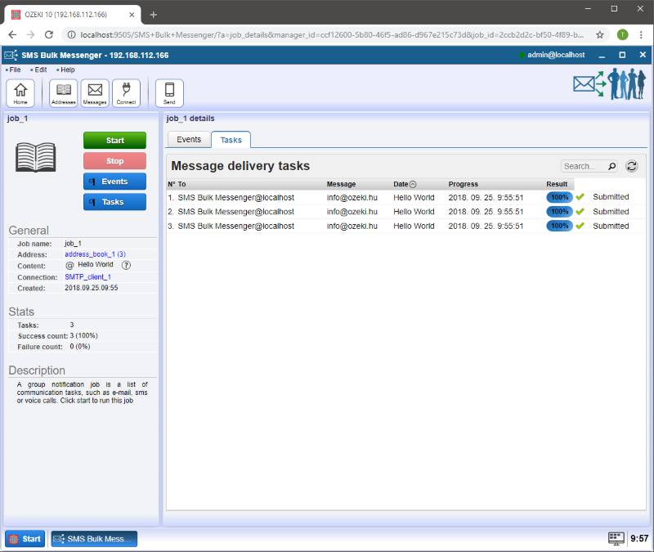Open the Edit menu
Image resolution: width=654 pixels, height=552 pixels.
(x=40, y=70)
